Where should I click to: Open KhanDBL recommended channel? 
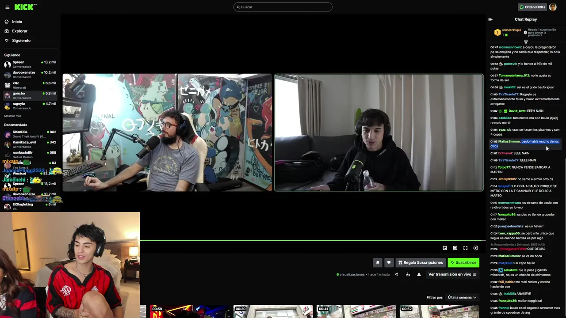tap(30, 134)
